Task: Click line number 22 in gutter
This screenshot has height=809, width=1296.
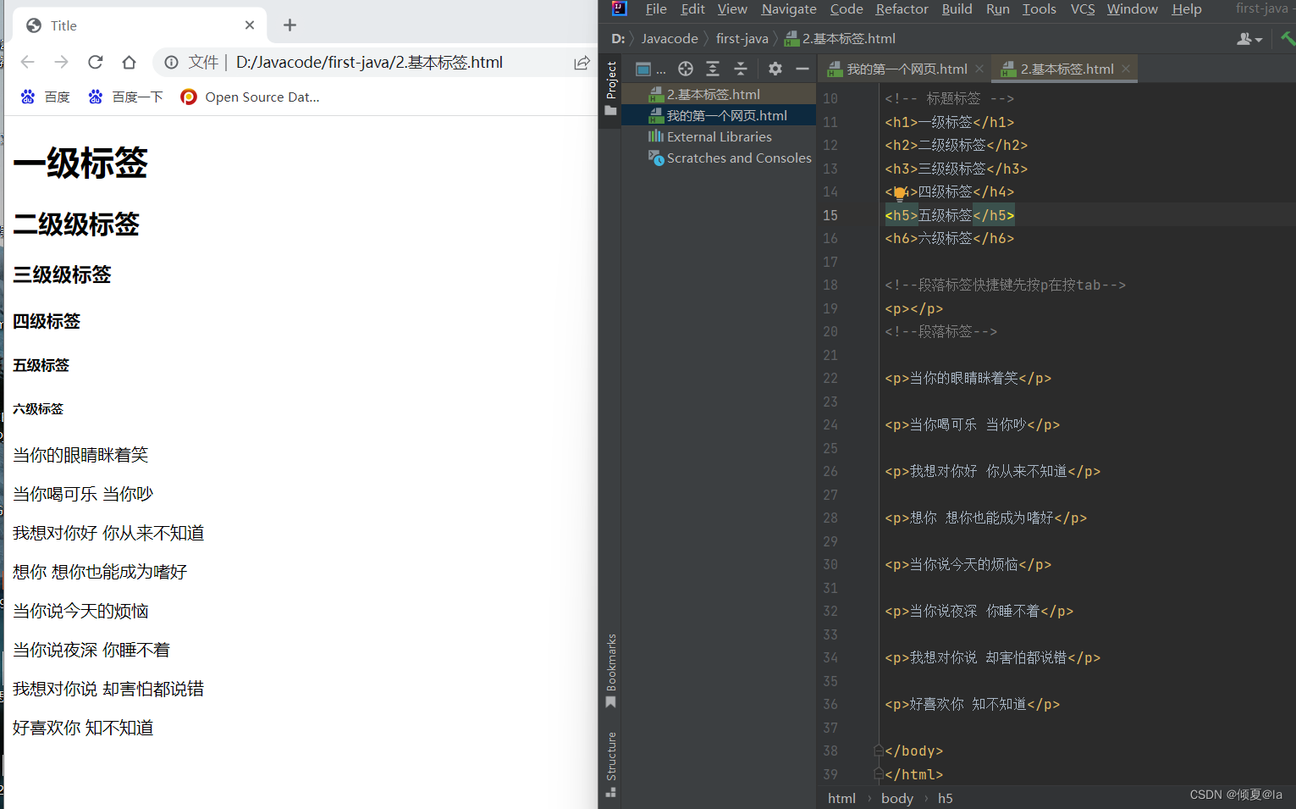Action: 830,378
